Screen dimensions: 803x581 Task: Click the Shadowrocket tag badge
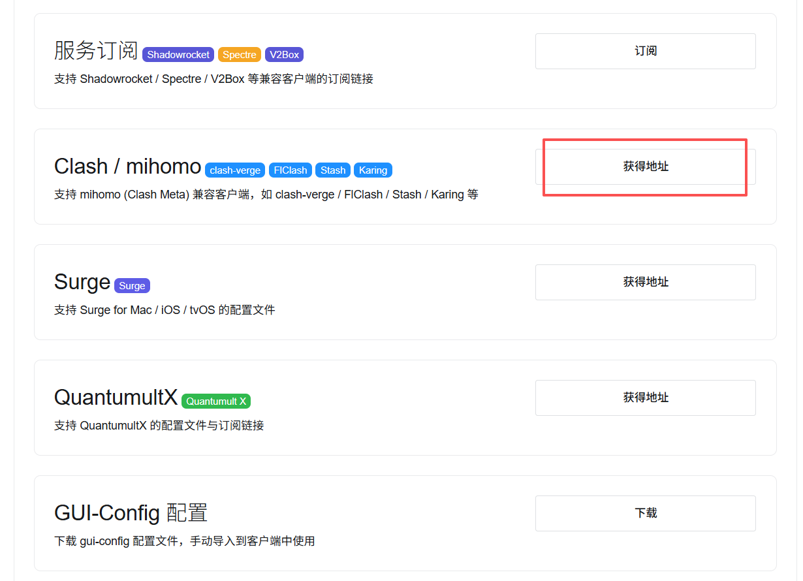click(178, 55)
